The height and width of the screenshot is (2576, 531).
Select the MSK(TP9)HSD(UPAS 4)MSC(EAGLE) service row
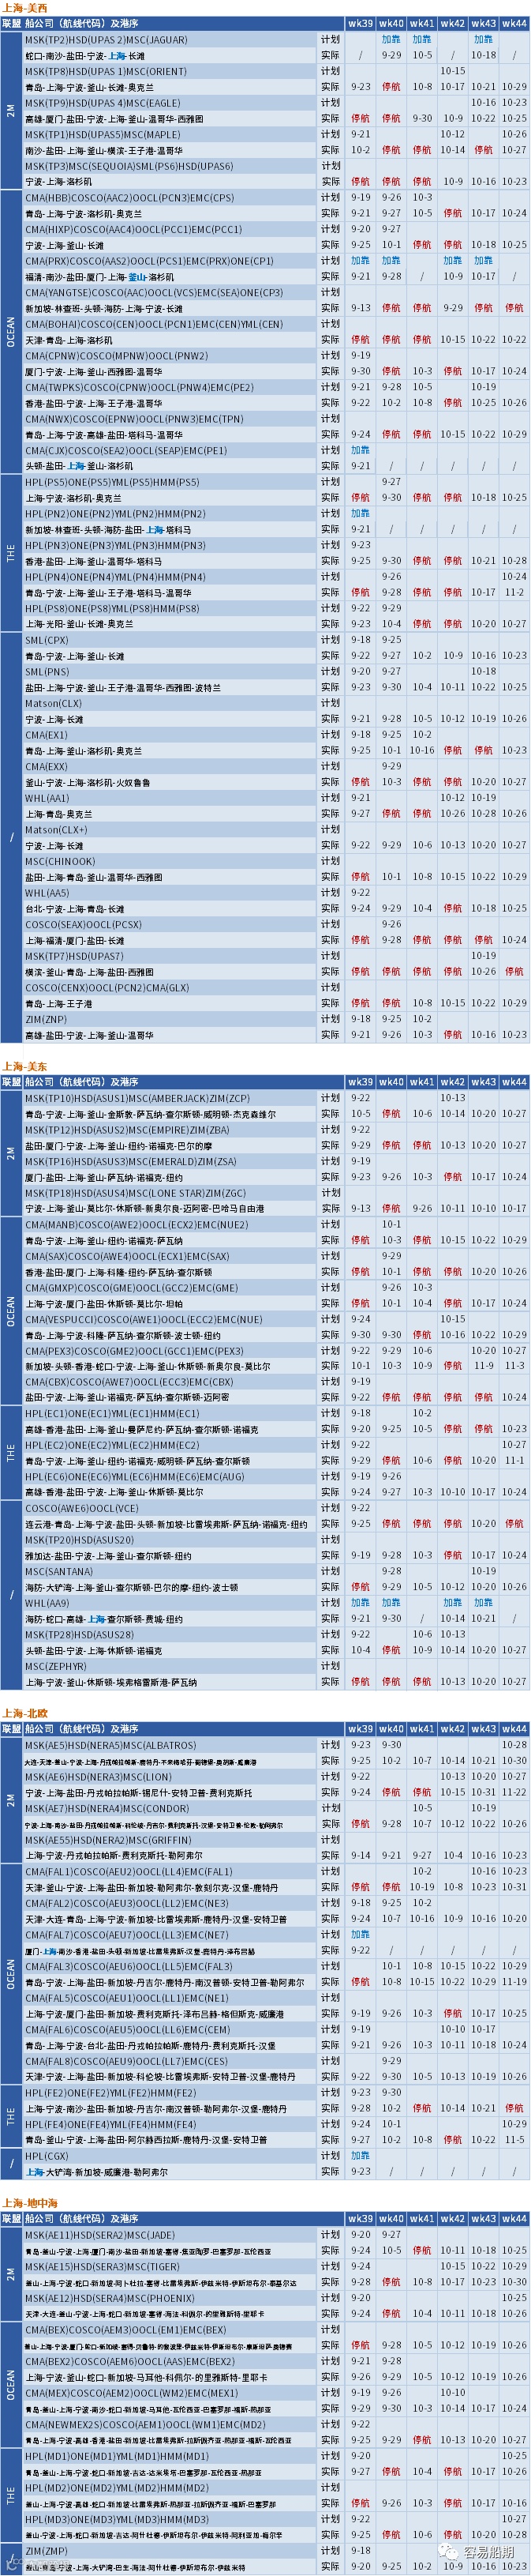(x=170, y=103)
